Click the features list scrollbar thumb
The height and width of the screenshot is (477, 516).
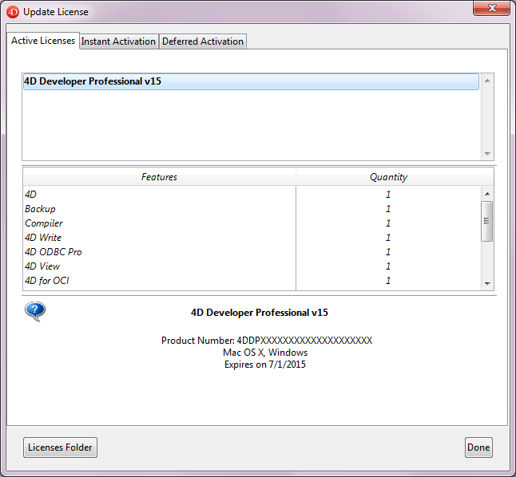click(x=487, y=221)
